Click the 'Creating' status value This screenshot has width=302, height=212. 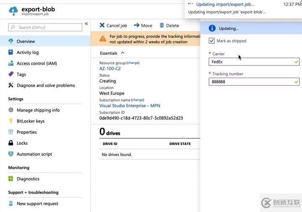pyautogui.click(x=108, y=81)
